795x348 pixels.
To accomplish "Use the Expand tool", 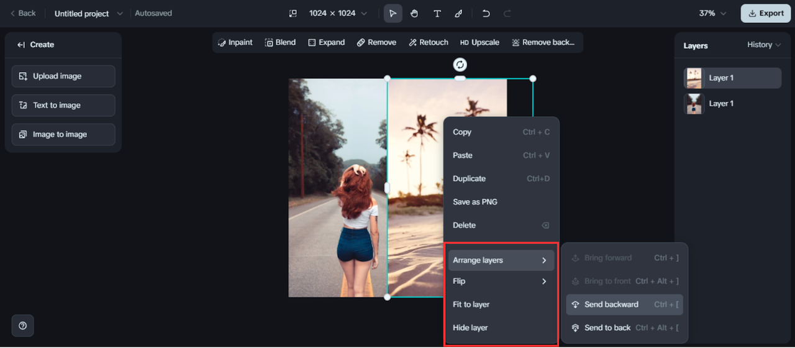I will point(326,42).
